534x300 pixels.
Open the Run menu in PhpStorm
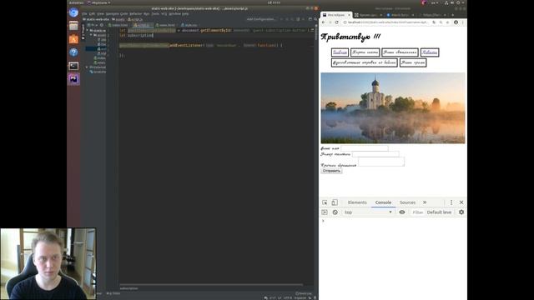147,14
